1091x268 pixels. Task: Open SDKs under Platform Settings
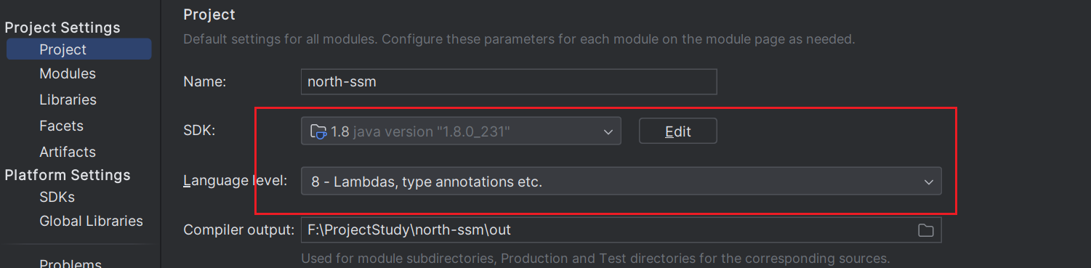tap(57, 197)
